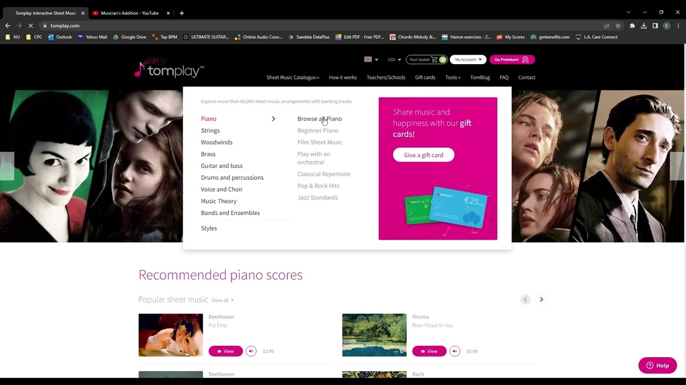Image resolution: width=686 pixels, height=385 pixels.
Task: Open the USD currency dropdown
Action: pyautogui.click(x=394, y=59)
